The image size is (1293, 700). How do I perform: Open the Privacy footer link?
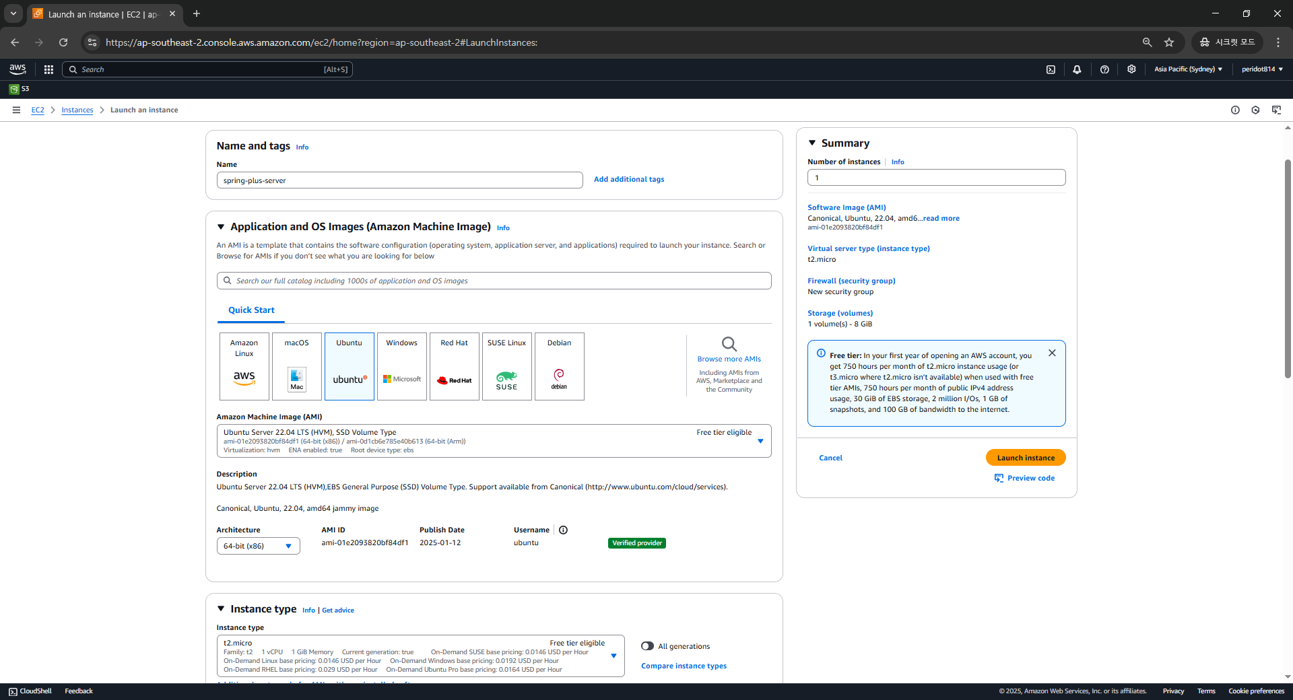coord(1173,691)
